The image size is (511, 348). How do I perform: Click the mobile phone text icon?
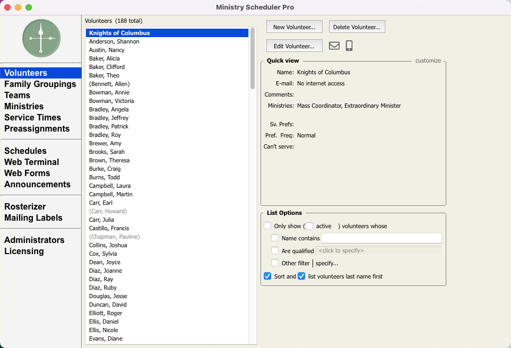click(349, 46)
